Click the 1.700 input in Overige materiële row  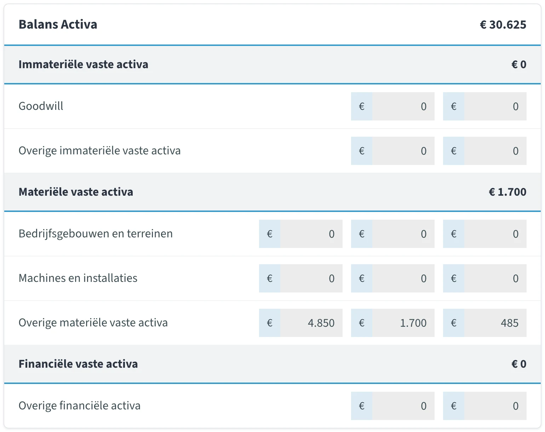tap(403, 323)
